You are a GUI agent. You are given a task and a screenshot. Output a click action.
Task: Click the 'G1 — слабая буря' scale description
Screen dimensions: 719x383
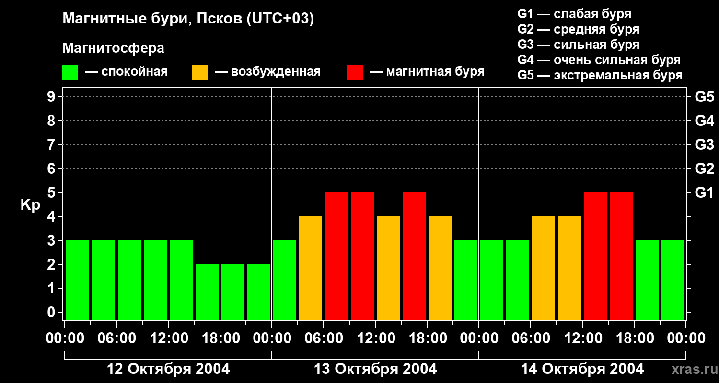[574, 14]
